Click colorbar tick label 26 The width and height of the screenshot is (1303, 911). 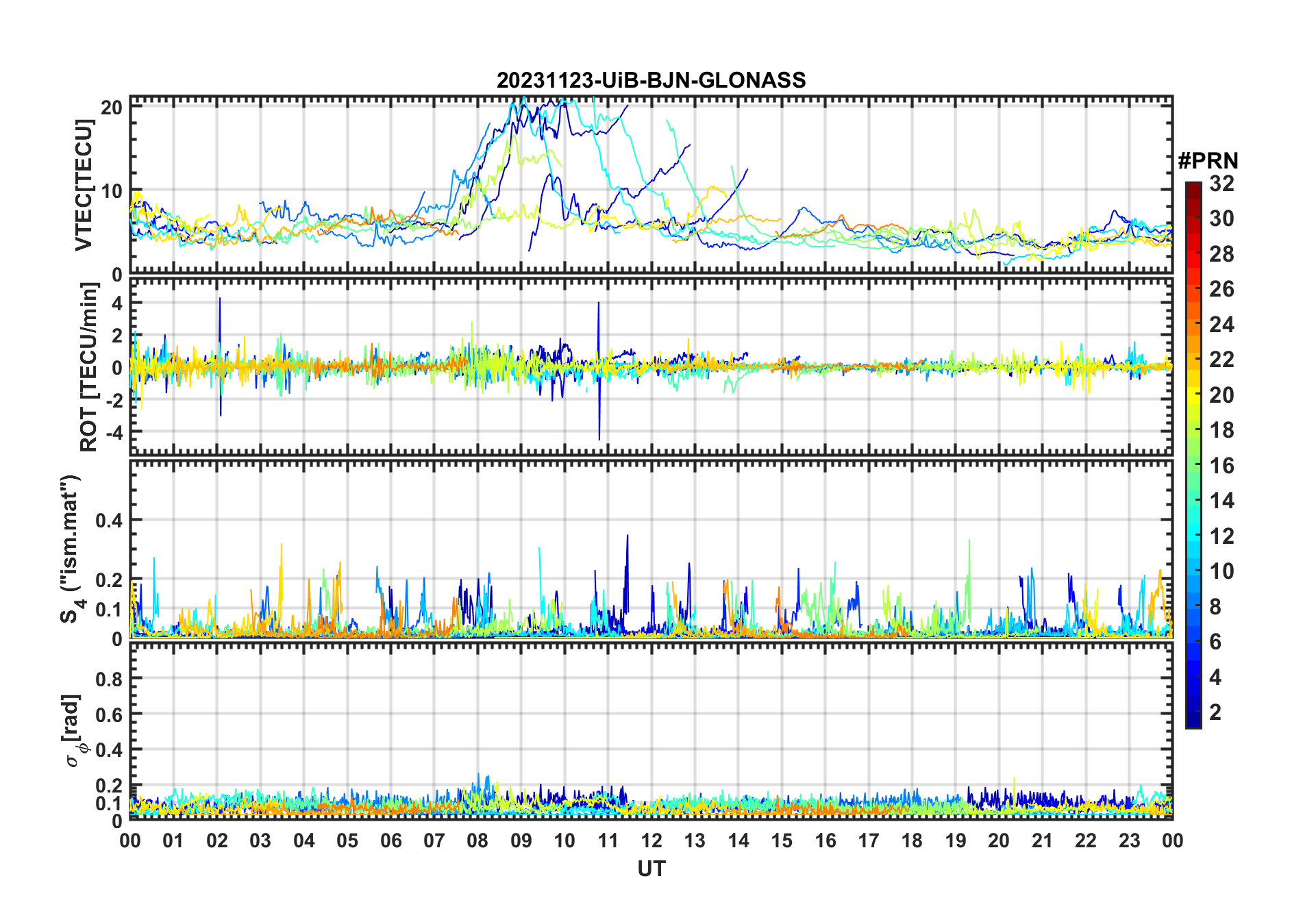click(x=1221, y=289)
